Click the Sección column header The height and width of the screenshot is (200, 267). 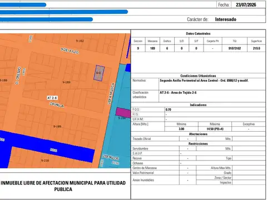pyautogui.click(x=138, y=41)
